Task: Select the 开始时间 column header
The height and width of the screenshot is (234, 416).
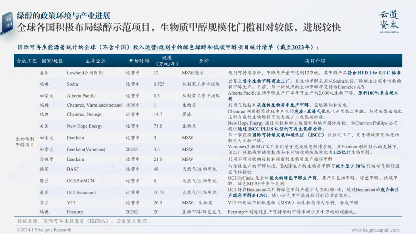Action: [x=139, y=61]
